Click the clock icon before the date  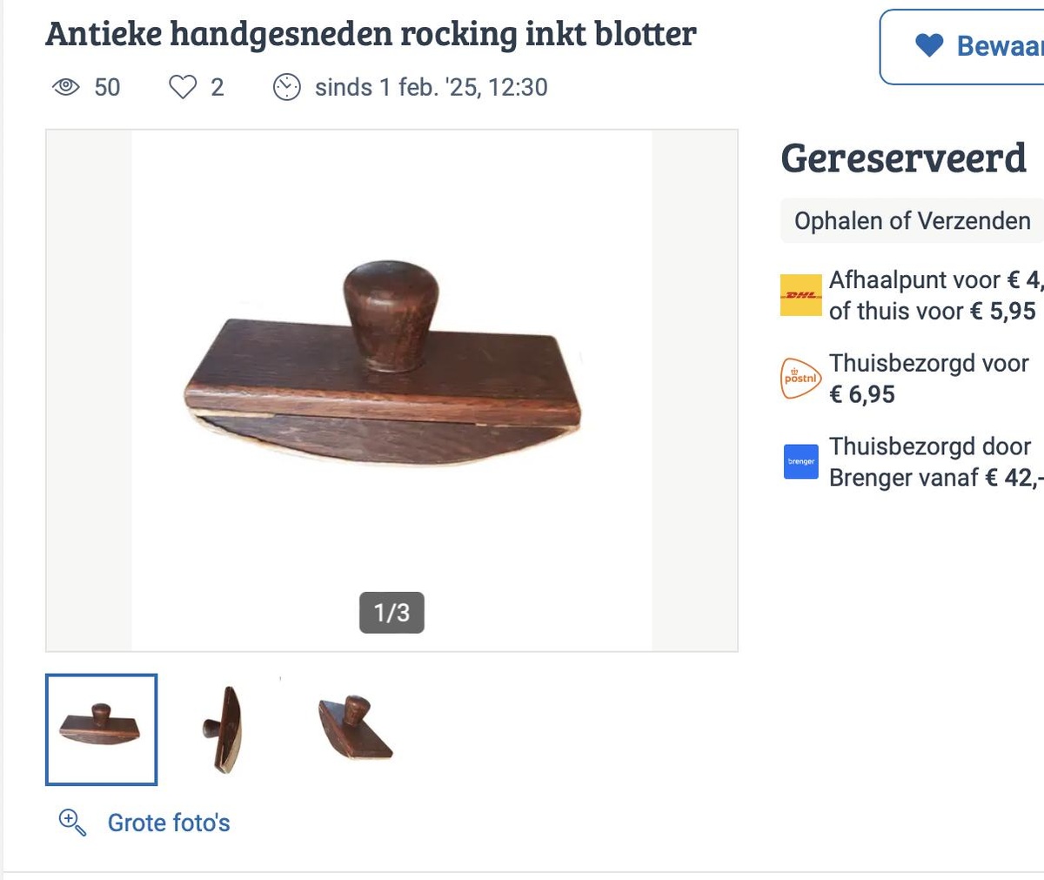[287, 87]
